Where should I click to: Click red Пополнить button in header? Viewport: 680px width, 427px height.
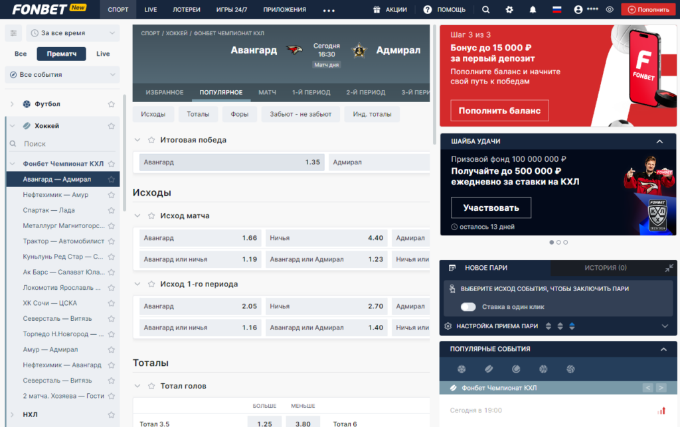648,9
